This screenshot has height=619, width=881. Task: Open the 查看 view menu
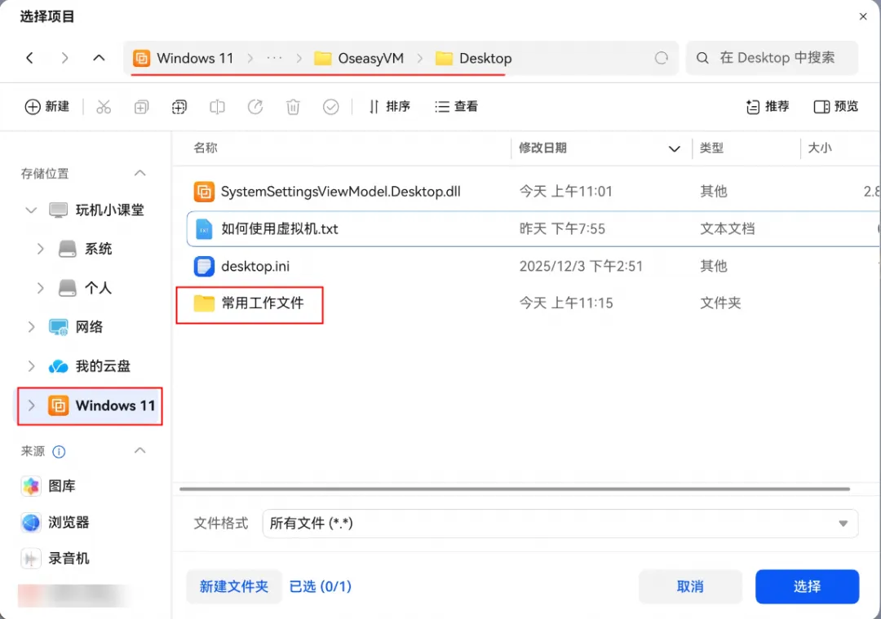(x=456, y=107)
